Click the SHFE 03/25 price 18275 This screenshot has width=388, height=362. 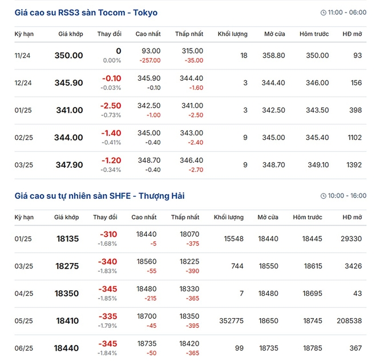click(x=67, y=266)
